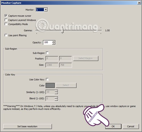Close the Monitor Capture dialog
The height and width of the screenshot is (132, 142).
139,3
